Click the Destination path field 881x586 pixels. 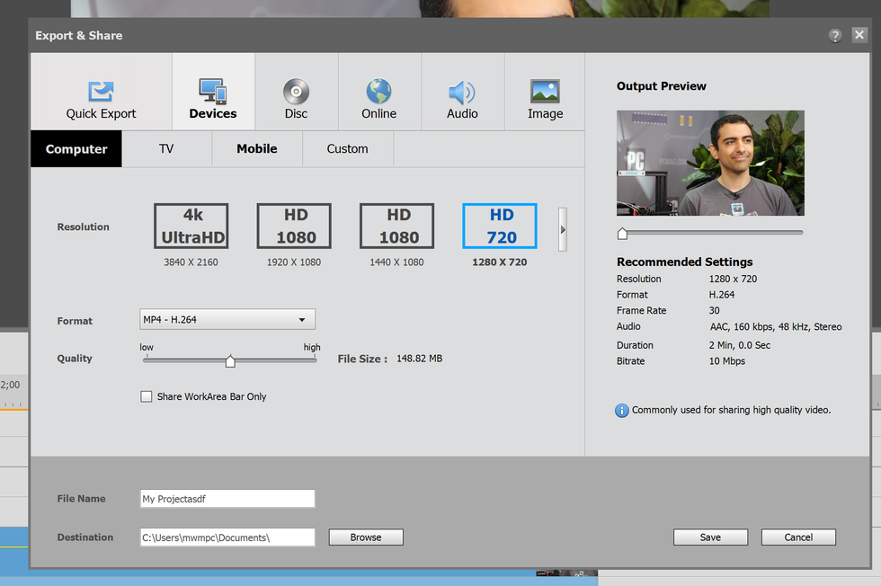point(227,537)
